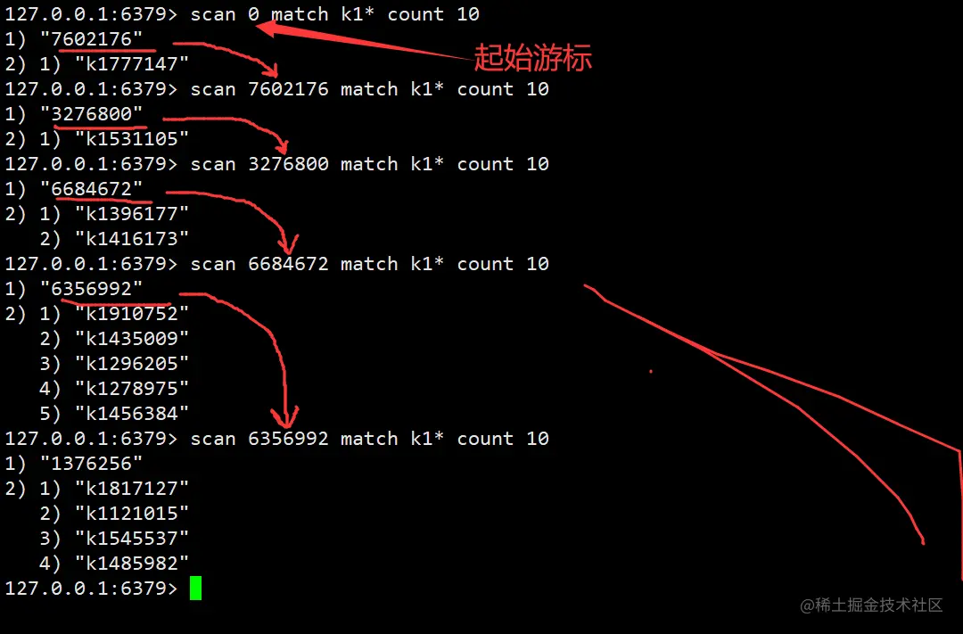Image resolution: width=963 pixels, height=634 pixels.
Task: Click key "k1121015" in last result
Action: coord(132,513)
